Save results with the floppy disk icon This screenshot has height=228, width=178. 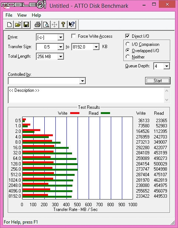point(26,24)
